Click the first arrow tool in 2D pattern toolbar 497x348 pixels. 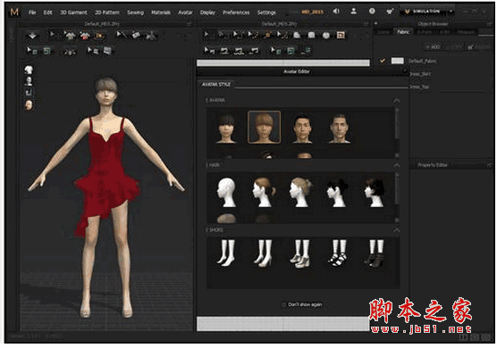point(206,35)
